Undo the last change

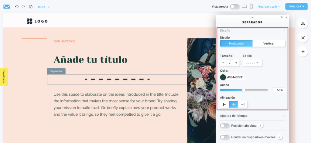click(17, 7)
